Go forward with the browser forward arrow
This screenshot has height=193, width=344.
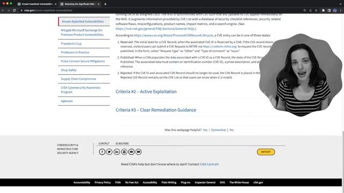click(x=9, y=10)
